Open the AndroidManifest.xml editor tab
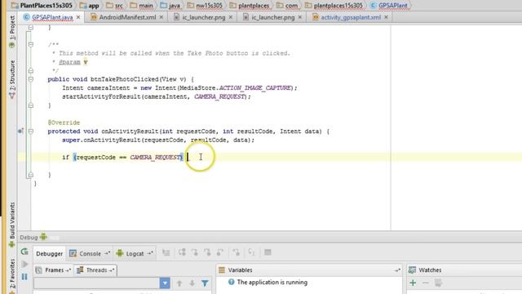 pyautogui.click(x=127, y=17)
